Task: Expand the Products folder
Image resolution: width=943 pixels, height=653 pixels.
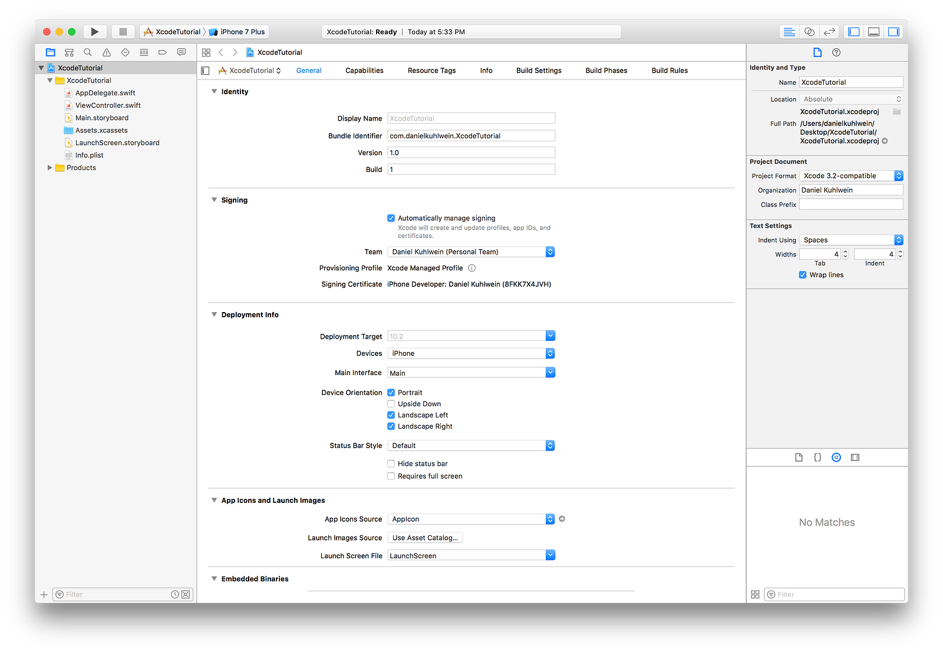Action: click(x=50, y=168)
